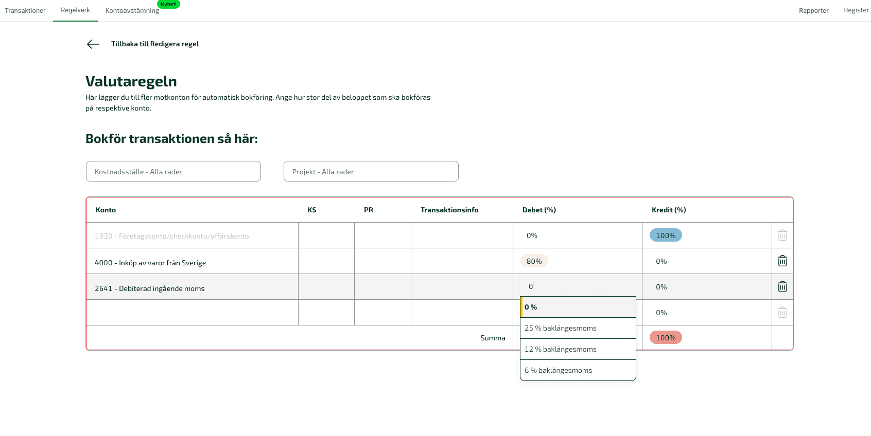The image size is (871, 436).
Task: Open the Kontoavstämning tab
Action: 132,11
